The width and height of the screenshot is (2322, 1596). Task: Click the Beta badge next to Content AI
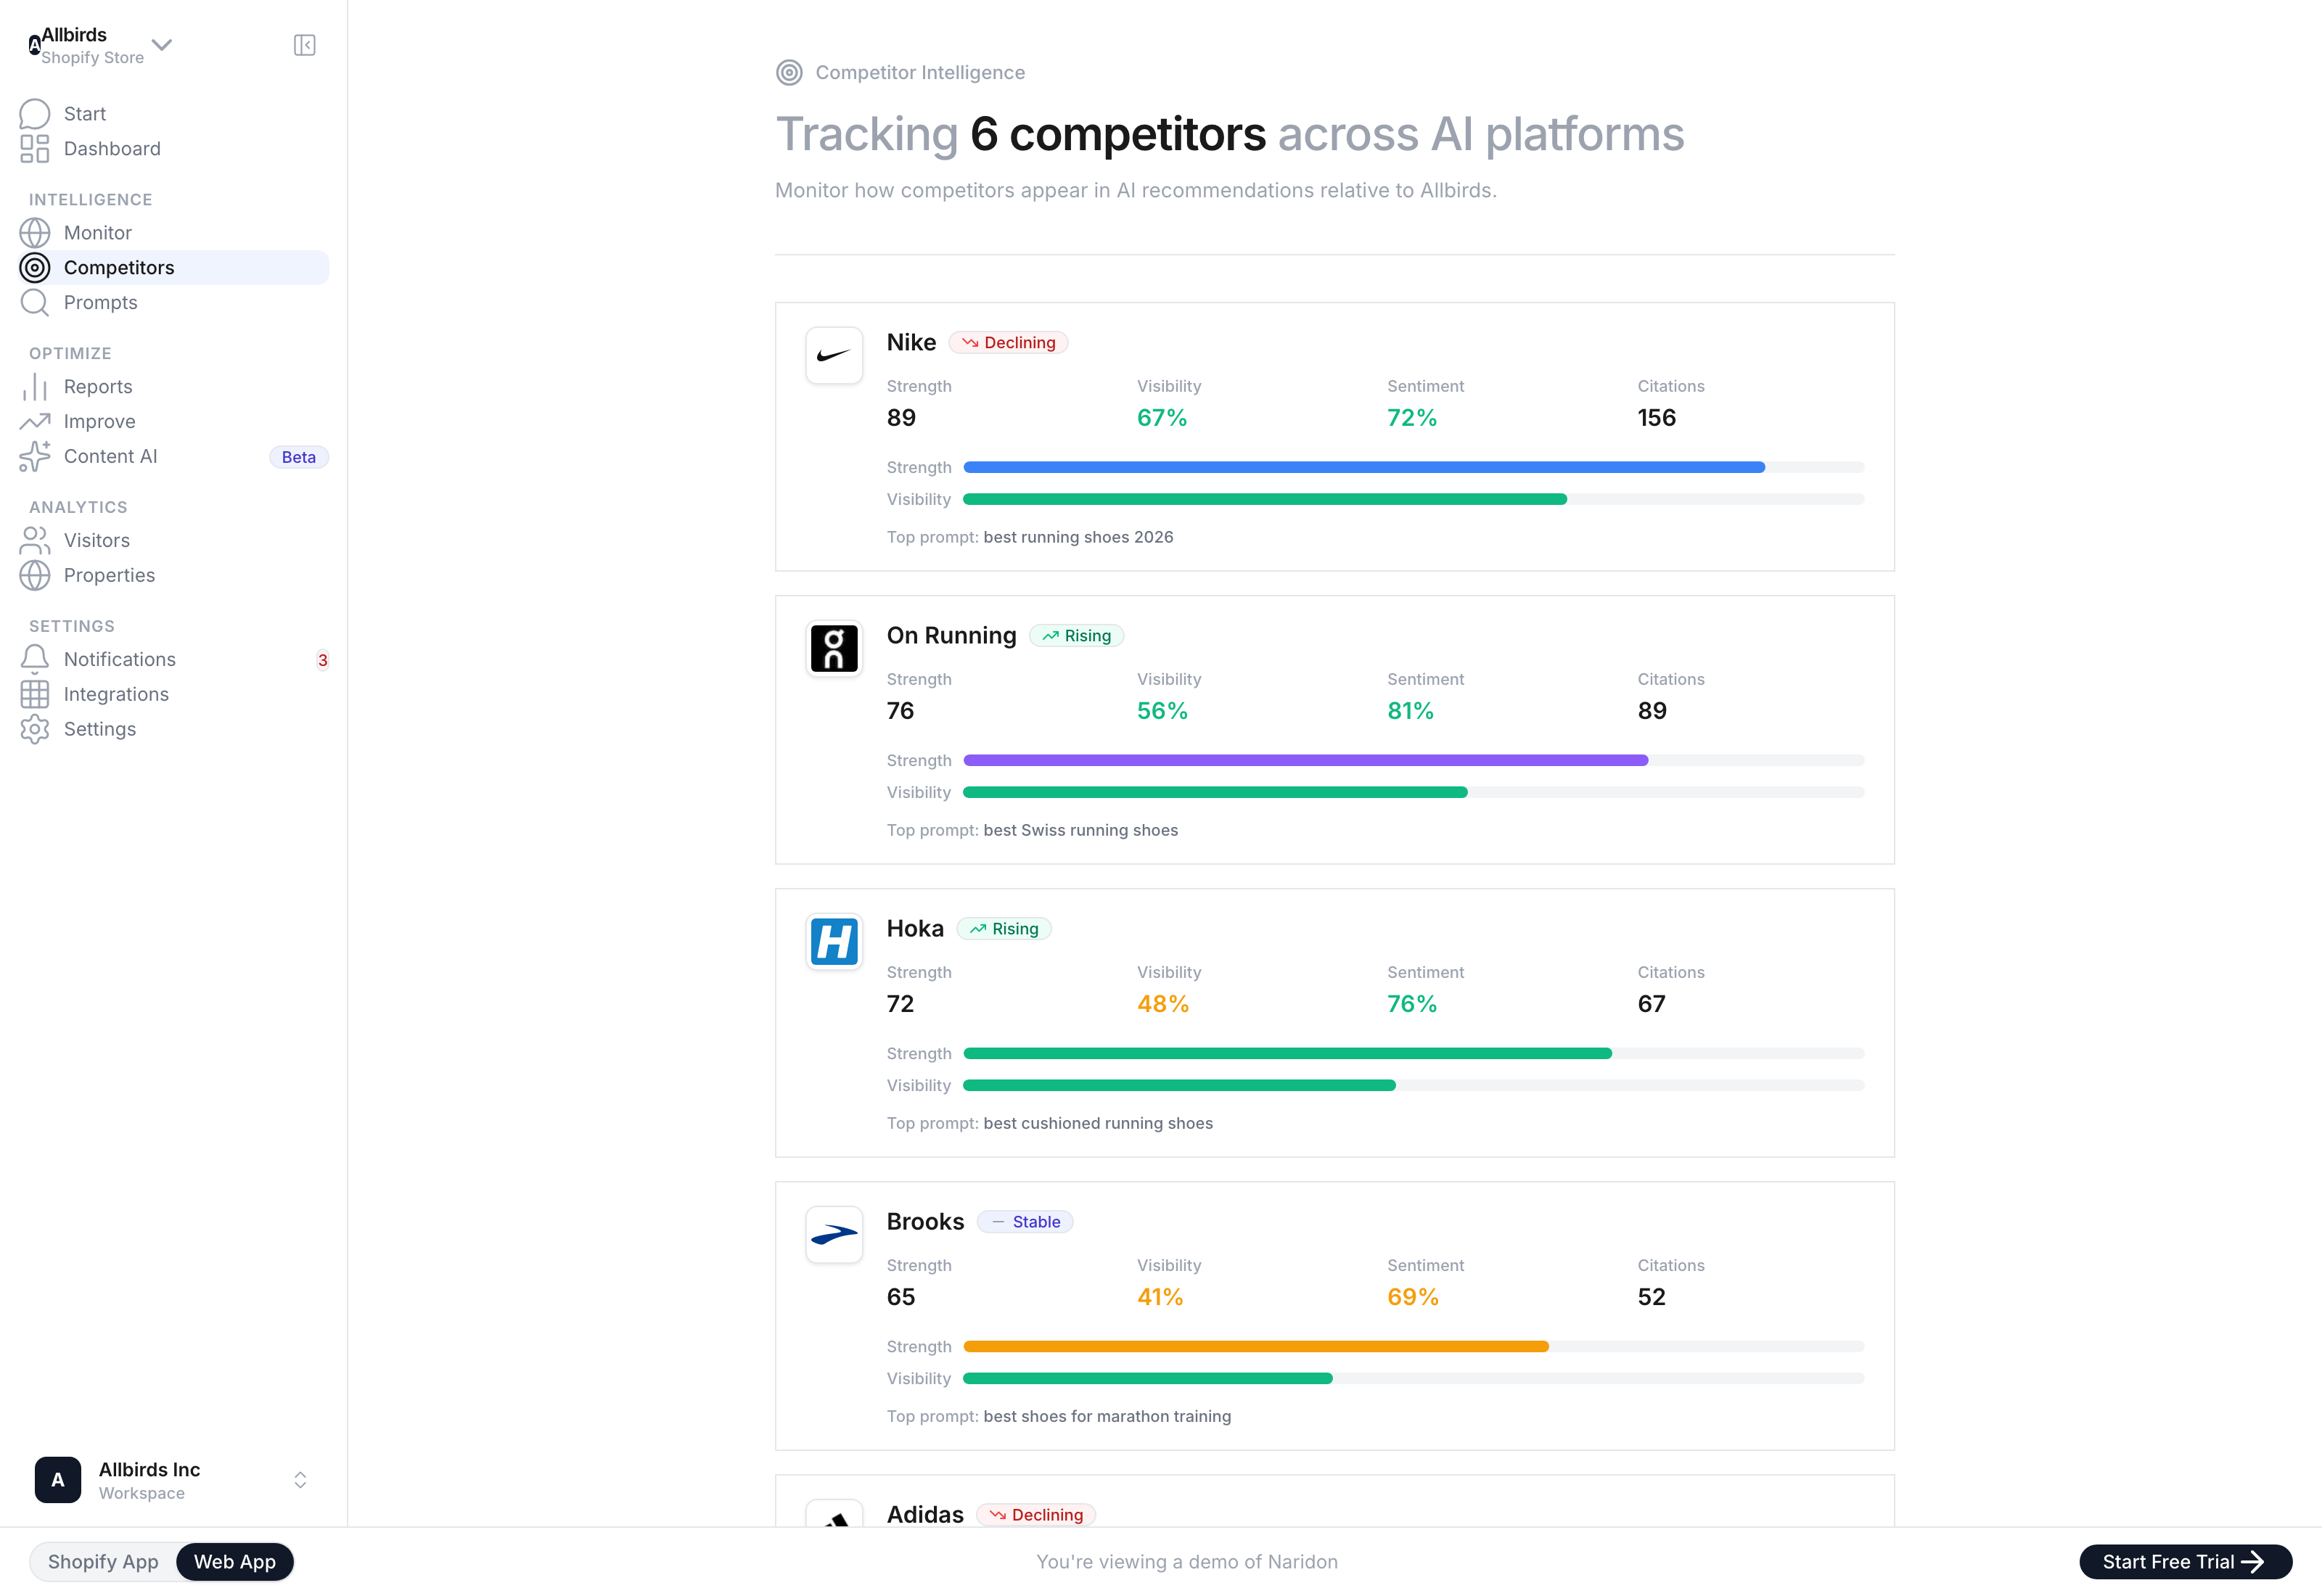[x=298, y=457]
